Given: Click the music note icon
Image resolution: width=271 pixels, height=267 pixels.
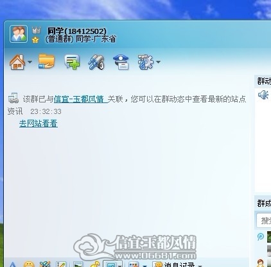Looking at the screenshot, I should 94,264.
